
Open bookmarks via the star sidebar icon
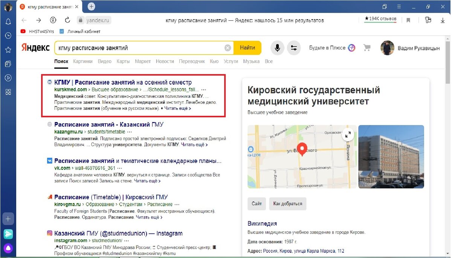(x=8, y=50)
